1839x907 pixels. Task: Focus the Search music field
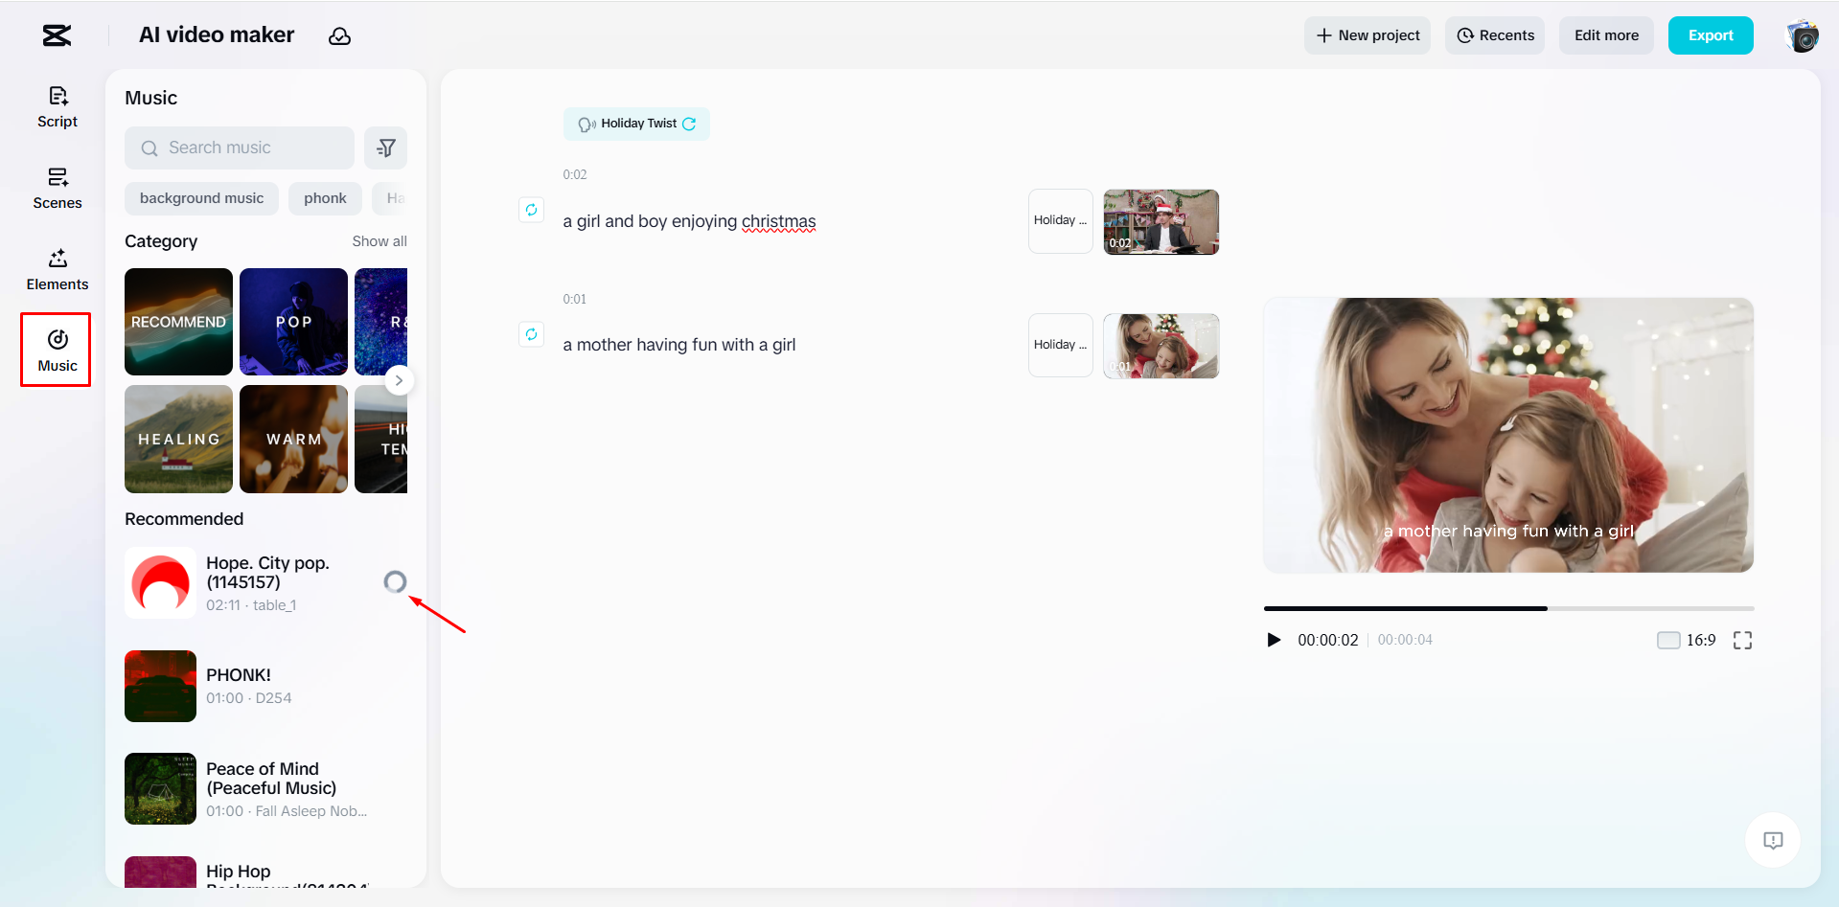(240, 147)
